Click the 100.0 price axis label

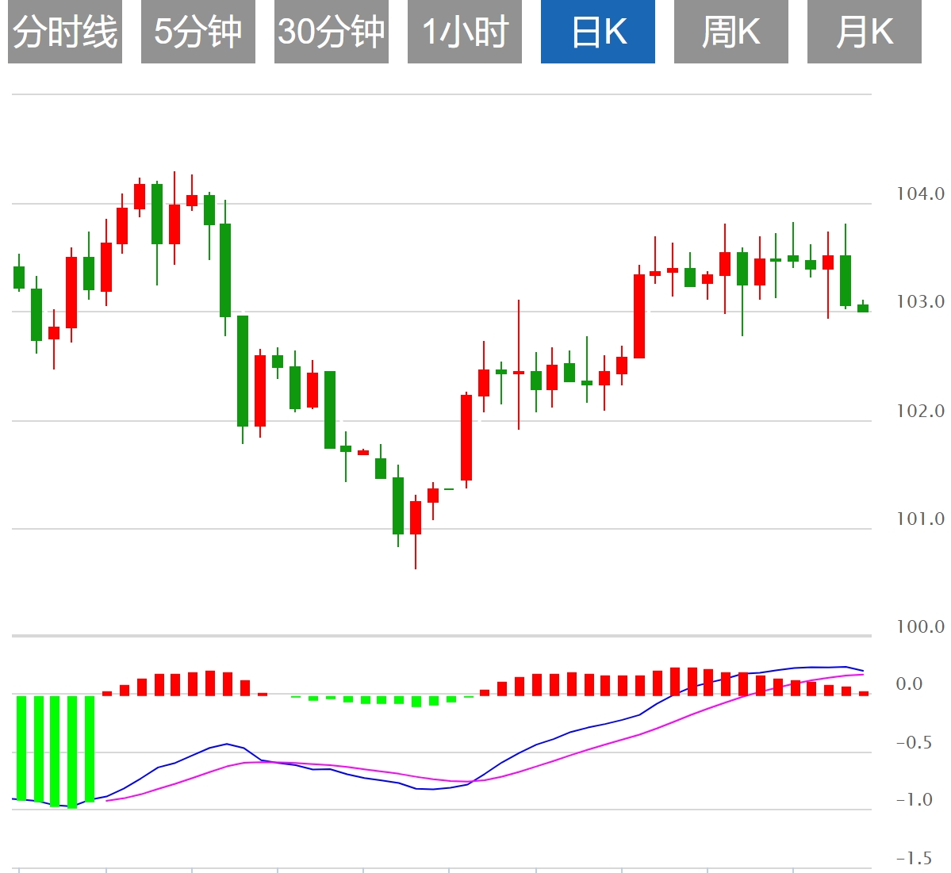click(x=920, y=626)
